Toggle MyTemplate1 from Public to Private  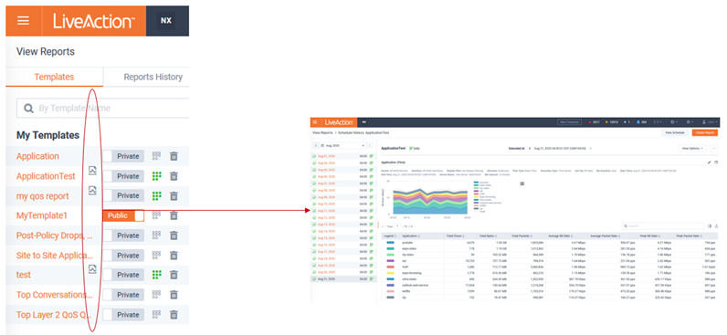(123, 215)
